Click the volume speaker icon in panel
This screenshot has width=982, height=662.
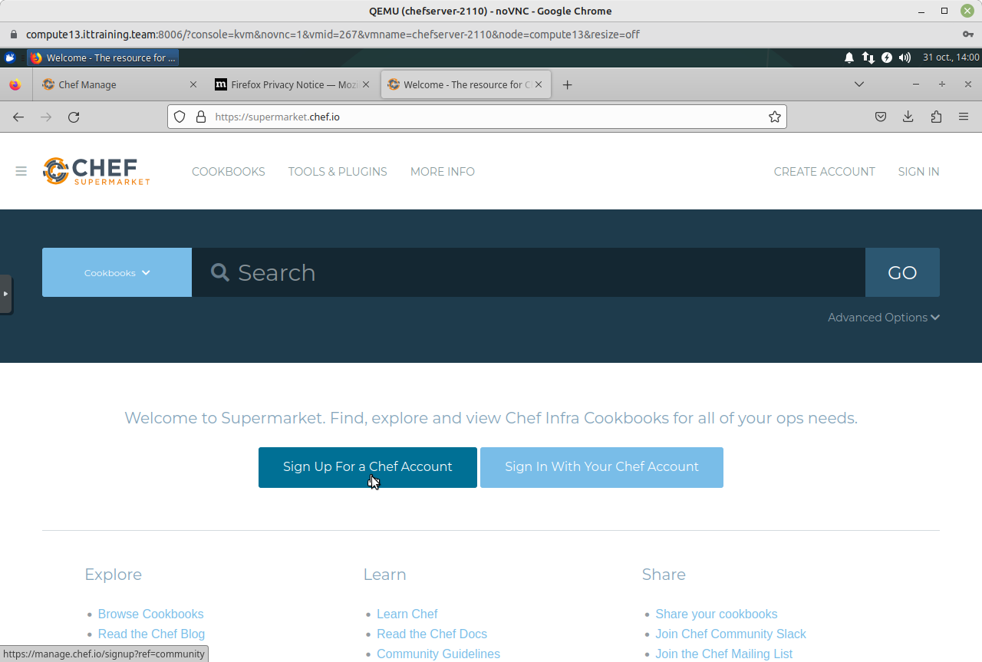coord(905,58)
